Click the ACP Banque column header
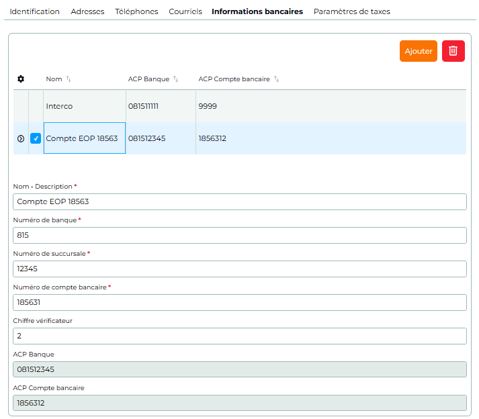This screenshot has width=479, height=419. click(x=148, y=79)
